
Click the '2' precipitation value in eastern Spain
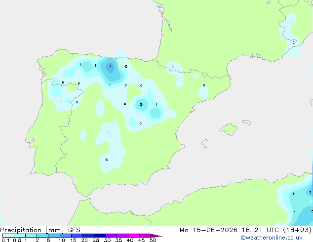(141, 104)
